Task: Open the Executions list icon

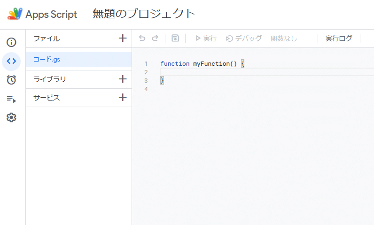Action: click(x=11, y=99)
